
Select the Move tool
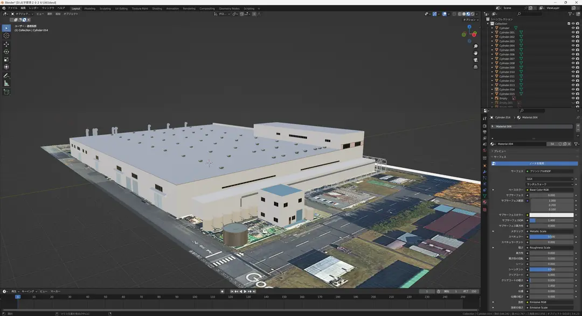(x=6, y=44)
